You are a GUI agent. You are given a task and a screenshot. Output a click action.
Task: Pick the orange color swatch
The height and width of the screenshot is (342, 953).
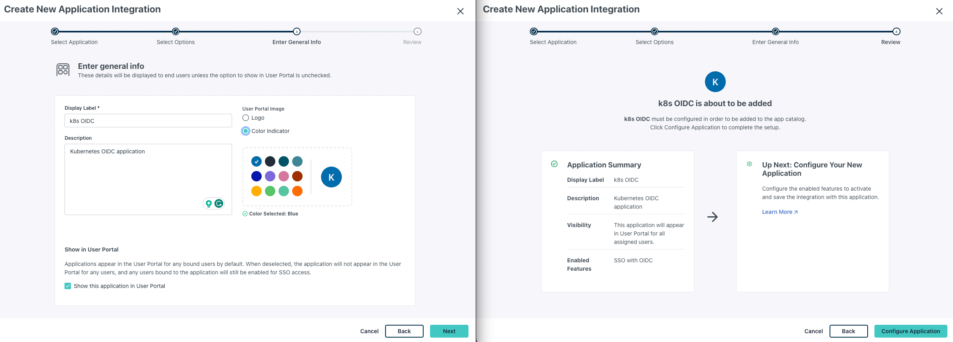click(297, 191)
